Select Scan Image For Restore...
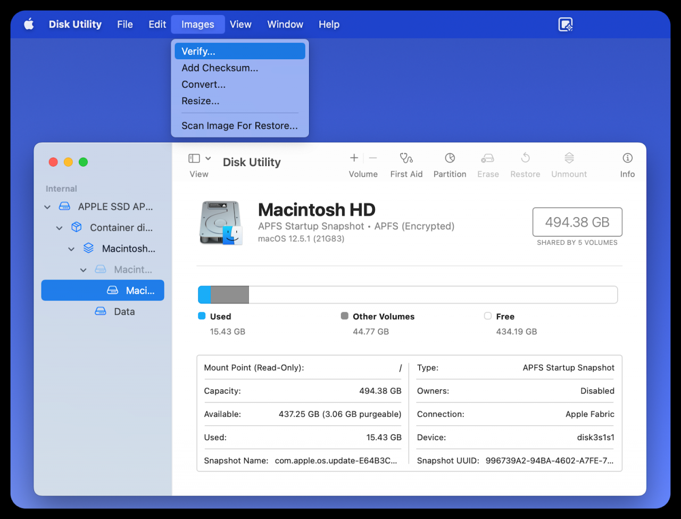This screenshot has height=519, width=681. 239,126
